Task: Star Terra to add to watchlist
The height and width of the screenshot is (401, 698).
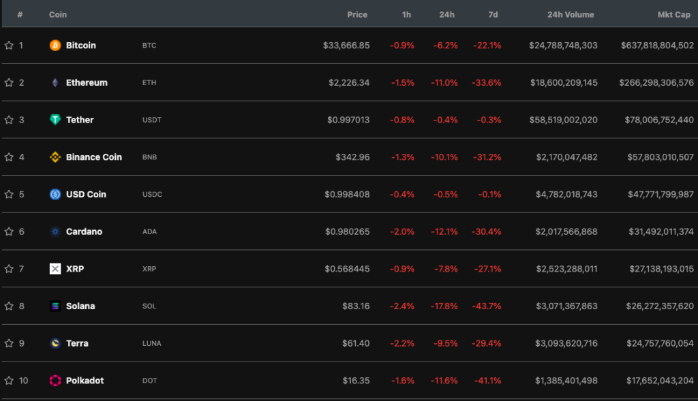Action: pos(9,343)
